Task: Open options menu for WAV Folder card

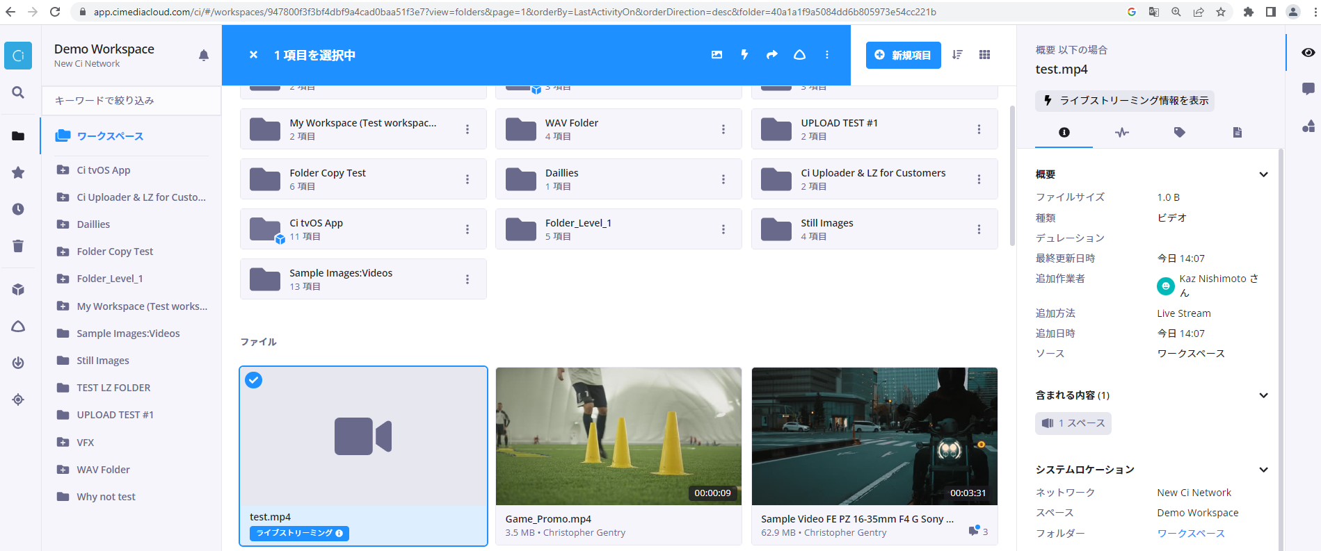Action: click(723, 129)
